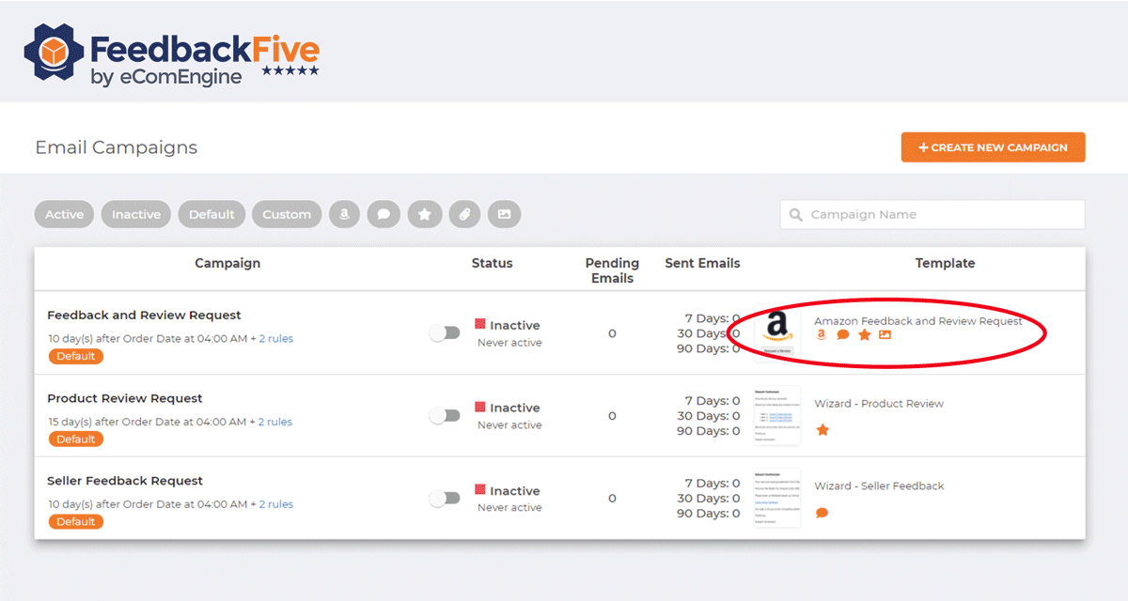The width and height of the screenshot is (1128, 601).
Task: Open the Wizard - Product Review template thumbnail
Action: pos(777,415)
